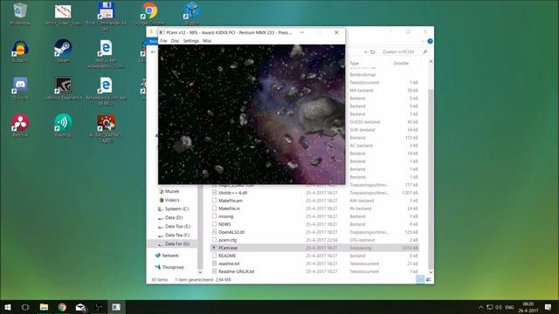Click the ENG language indicator
The width and height of the screenshot is (559, 314).
510,307
